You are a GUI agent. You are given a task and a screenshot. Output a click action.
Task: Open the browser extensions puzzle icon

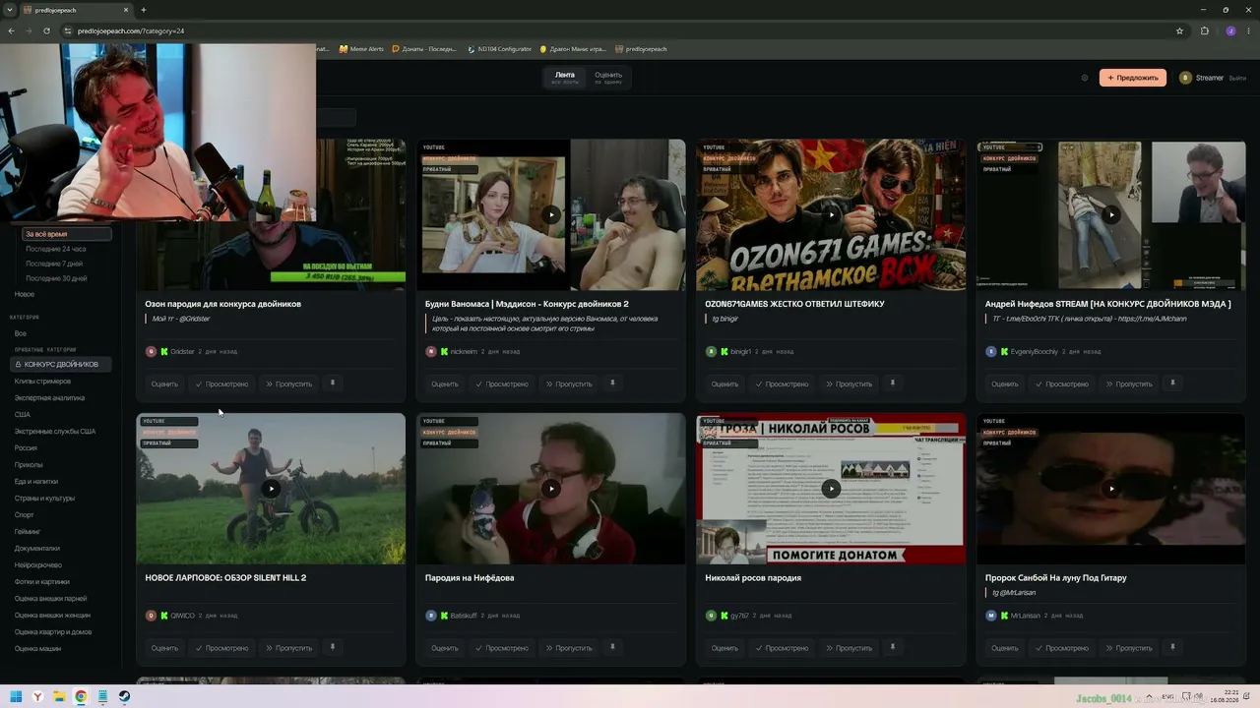[1205, 30]
